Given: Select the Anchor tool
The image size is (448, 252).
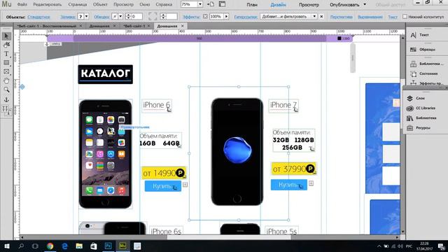Looking at the screenshot, I should (6, 99).
